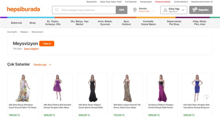Viewport: 220px width, 117px height.
Task: Open the blue Viol Saks bodycon thumbnail
Action: point(197,88)
